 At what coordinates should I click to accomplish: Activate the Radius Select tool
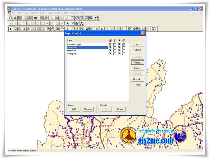(20, 29)
